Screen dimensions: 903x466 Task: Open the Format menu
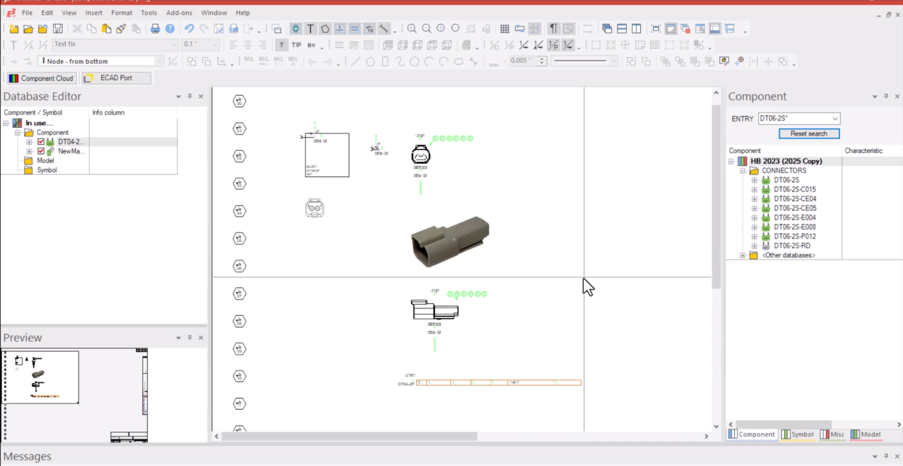(x=122, y=13)
